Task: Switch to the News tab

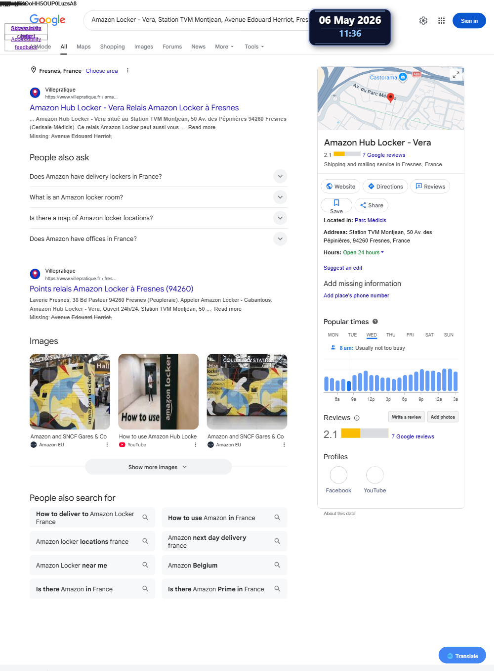Action: [198, 47]
